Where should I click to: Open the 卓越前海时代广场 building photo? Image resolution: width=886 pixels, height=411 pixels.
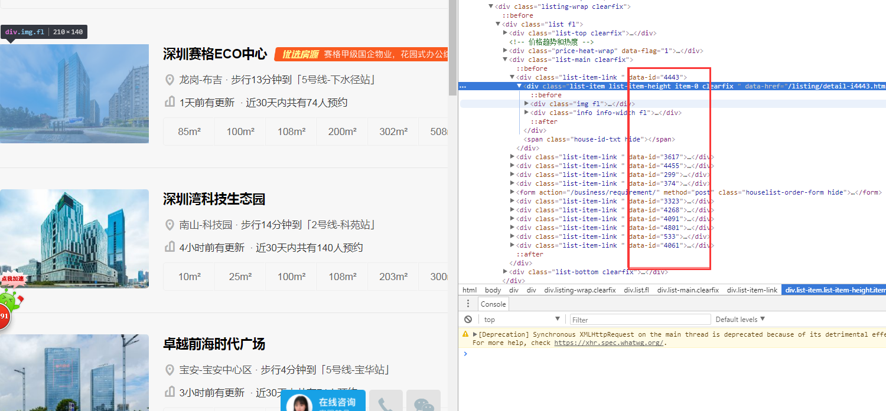coord(74,373)
